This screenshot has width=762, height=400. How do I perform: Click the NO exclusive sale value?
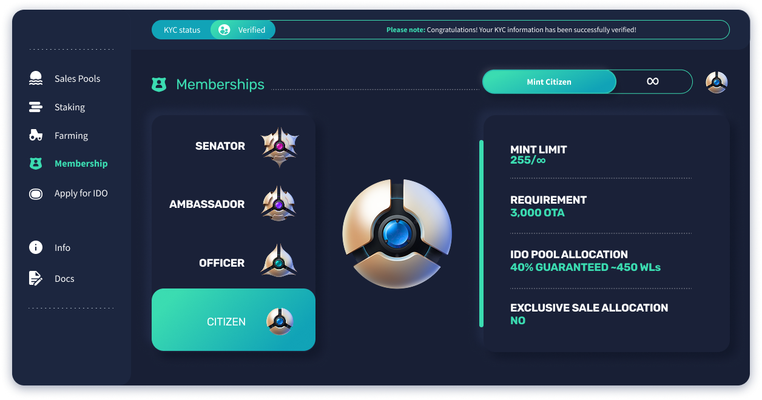coord(518,321)
